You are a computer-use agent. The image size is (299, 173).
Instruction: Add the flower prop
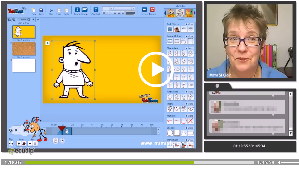click(184, 109)
